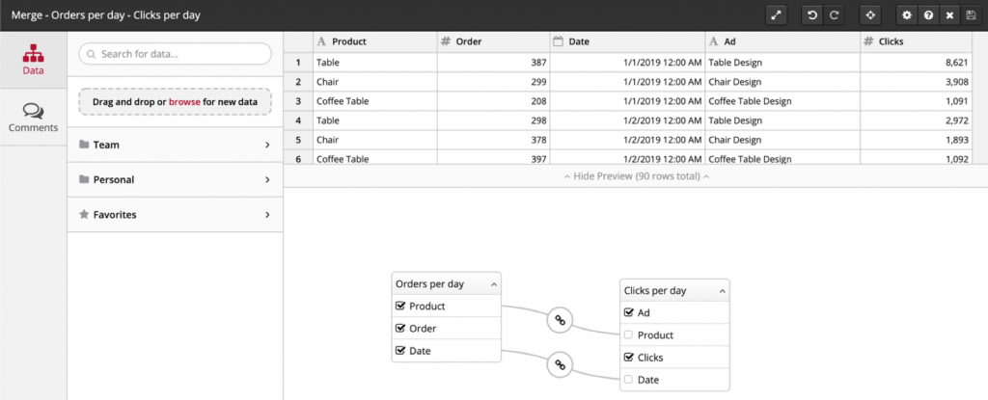Image resolution: width=988 pixels, height=400 pixels.
Task: Click the 3,908 clicks cell
Action: tap(917, 82)
